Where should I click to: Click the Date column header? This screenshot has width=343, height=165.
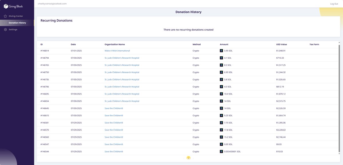[x=73, y=45]
